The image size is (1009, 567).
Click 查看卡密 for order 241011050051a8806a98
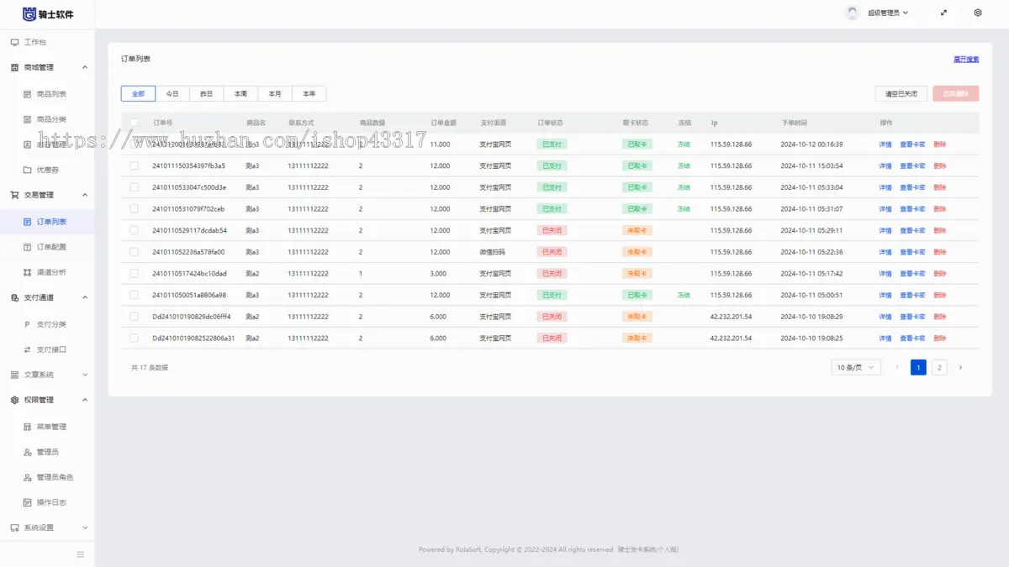[x=912, y=296]
